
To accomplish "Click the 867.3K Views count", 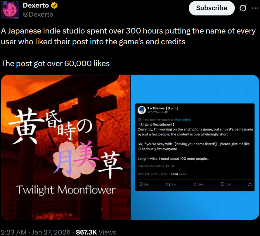I will 96,232.
